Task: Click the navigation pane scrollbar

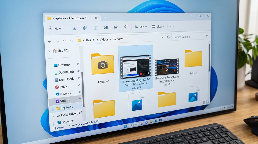Action: tap(83, 90)
